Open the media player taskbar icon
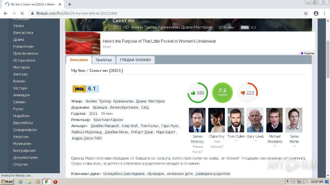The image size is (330, 185). (x=38, y=182)
